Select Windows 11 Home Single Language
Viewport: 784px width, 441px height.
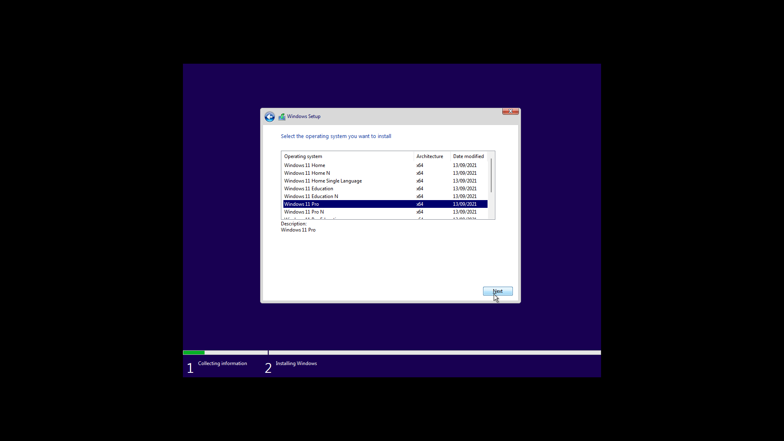(323, 180)
